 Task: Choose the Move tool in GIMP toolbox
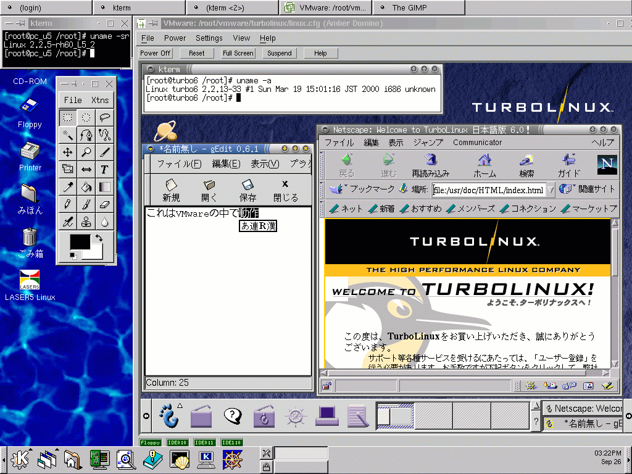67,152
